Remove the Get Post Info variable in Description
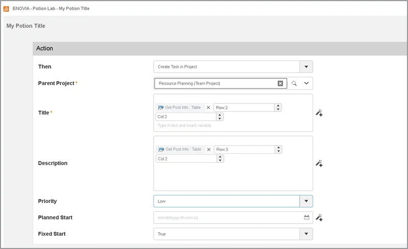408x249 pixels. click(x=208, y=150)
